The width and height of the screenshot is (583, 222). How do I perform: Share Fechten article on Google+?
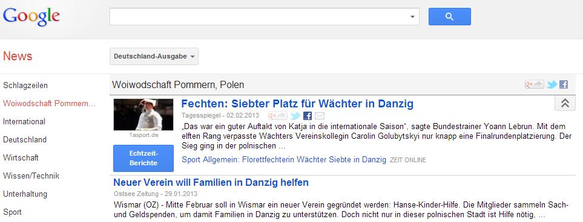point(277,116)
